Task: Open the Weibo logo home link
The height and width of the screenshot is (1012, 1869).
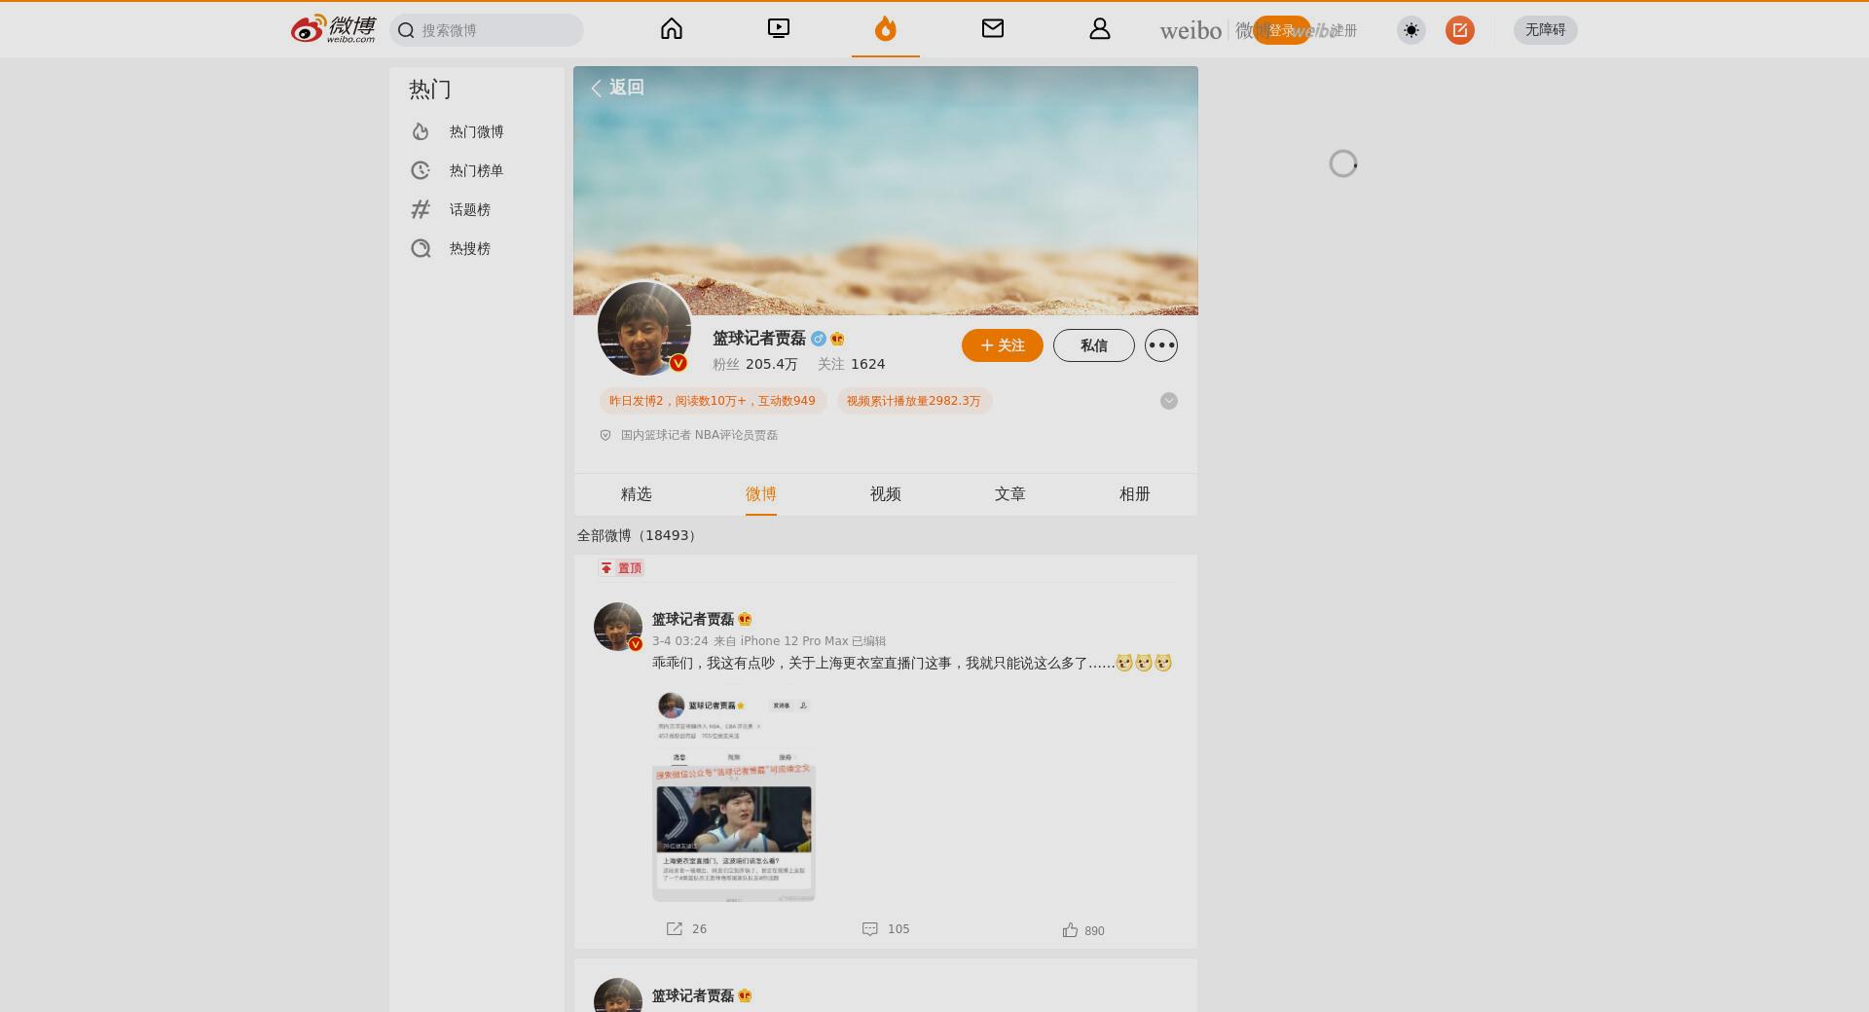Action: click(x=333, y=29)
